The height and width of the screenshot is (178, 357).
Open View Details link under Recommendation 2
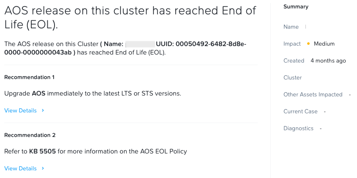(20, 168)
